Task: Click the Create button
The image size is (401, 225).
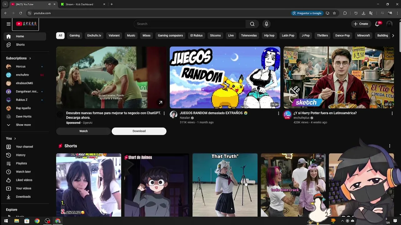Action: coord(361,24)
